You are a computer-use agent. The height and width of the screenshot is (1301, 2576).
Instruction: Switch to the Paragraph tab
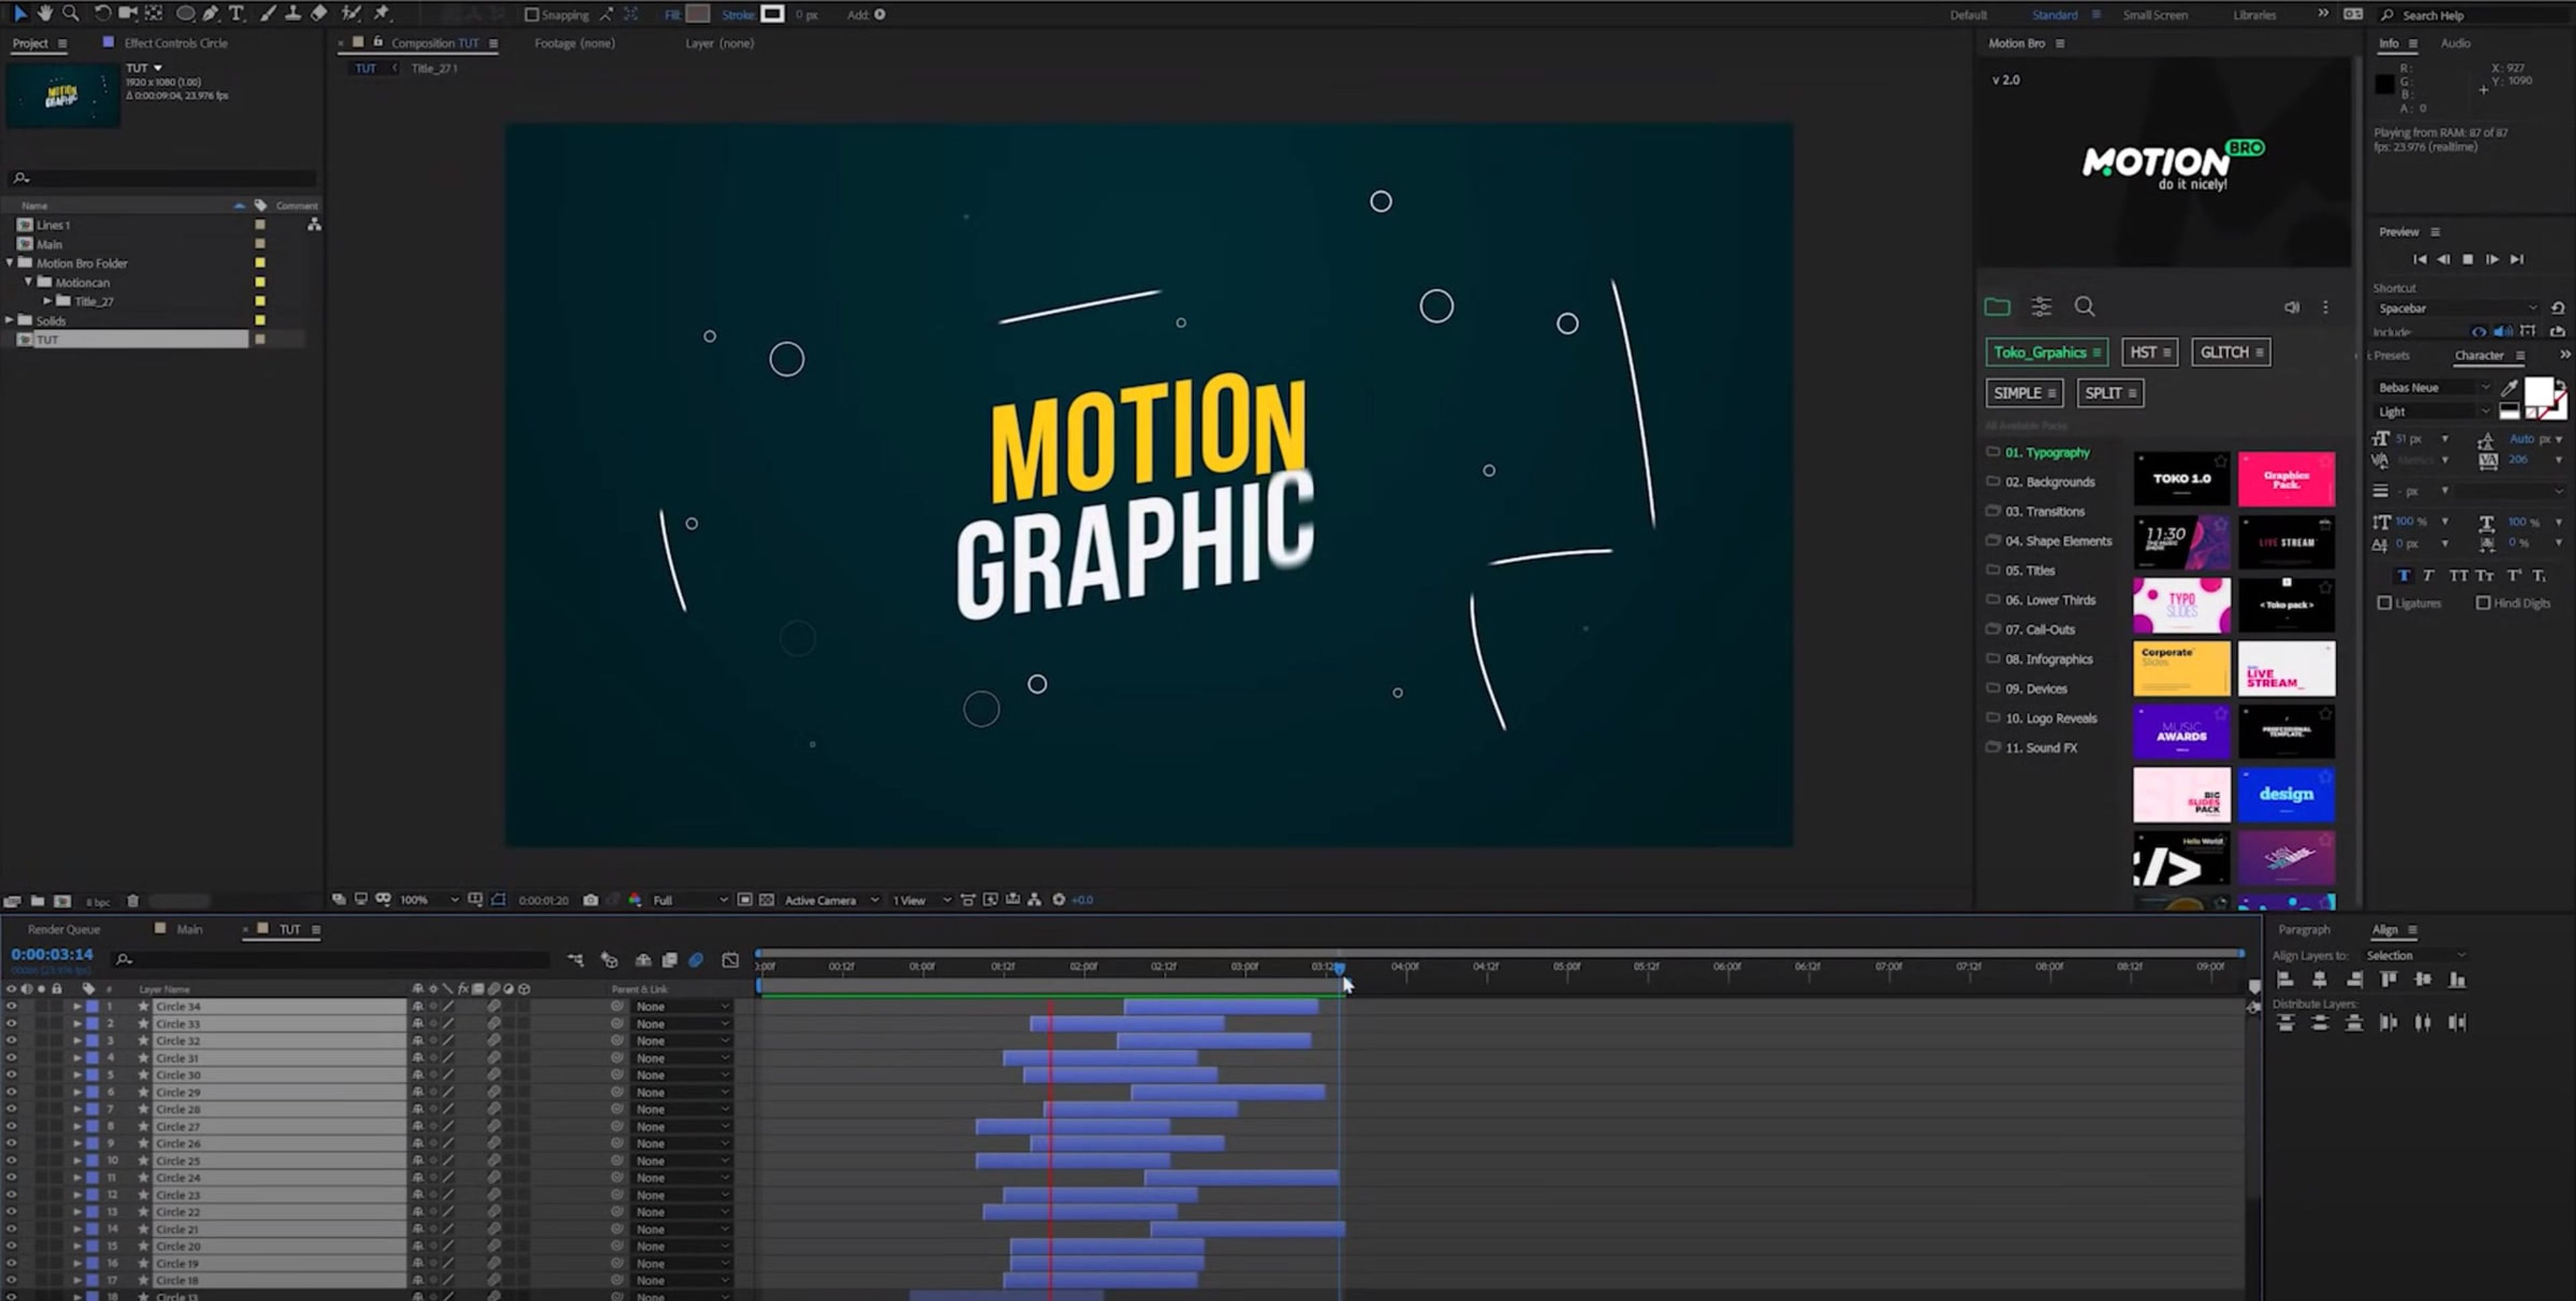point(2303,929)
